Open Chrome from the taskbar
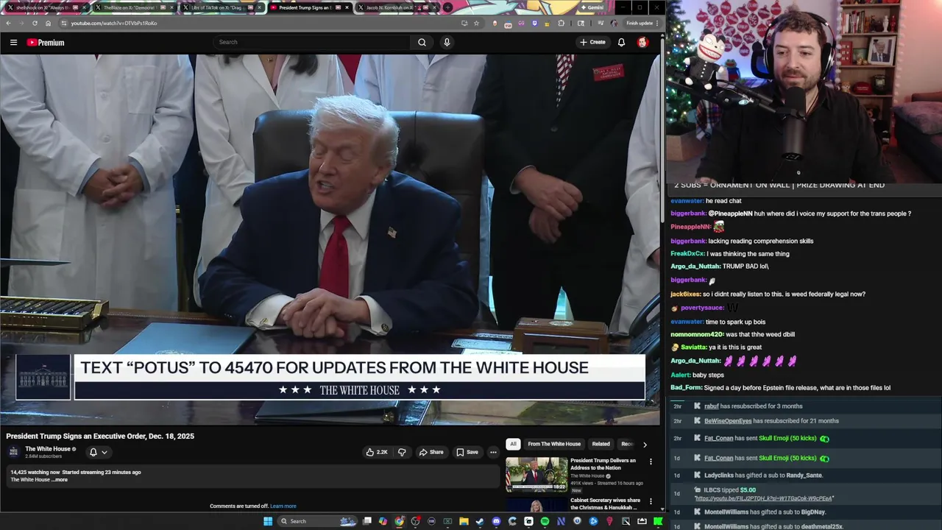The height and width of the screenshot is (530, 942). [x=399, y=521]
